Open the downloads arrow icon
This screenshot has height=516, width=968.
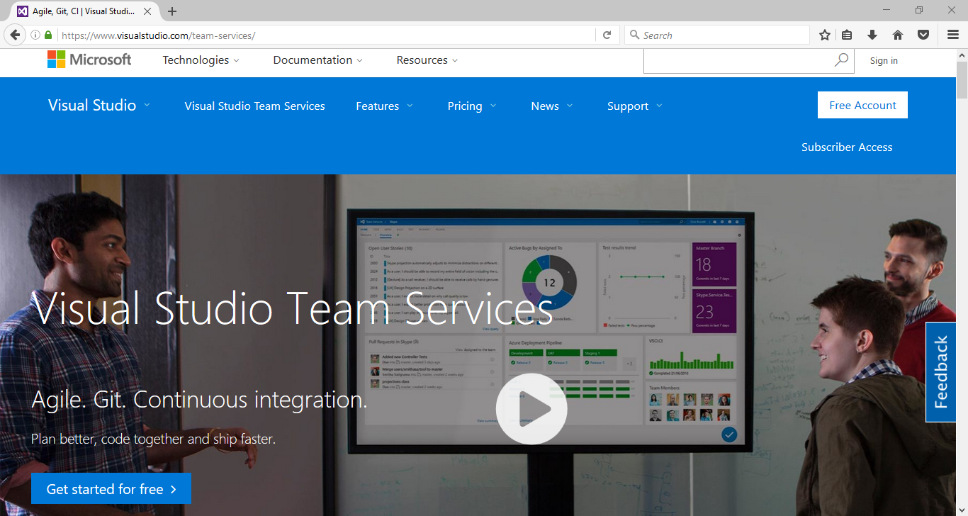click(x=872, y=35)
